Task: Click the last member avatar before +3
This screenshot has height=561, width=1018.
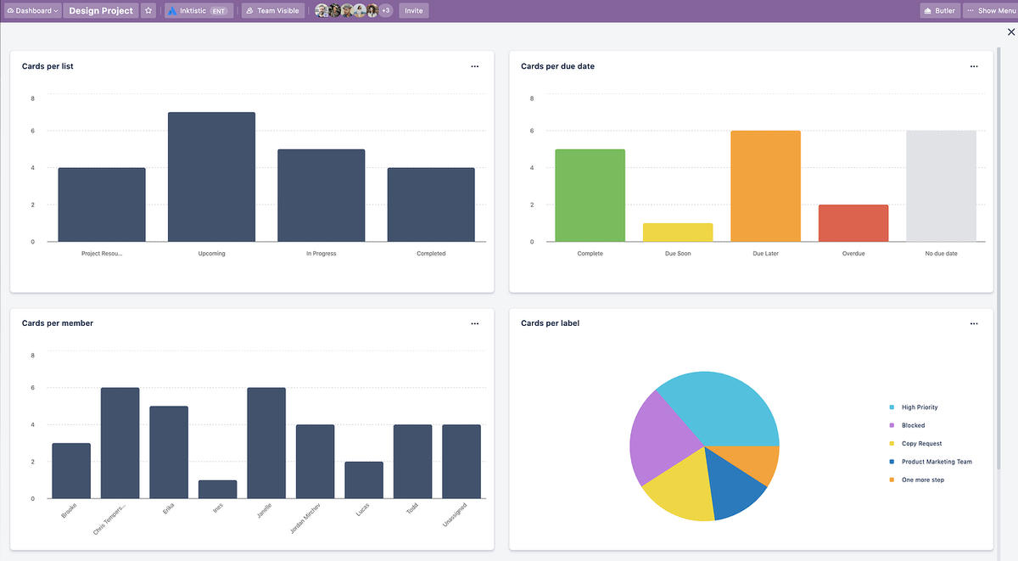Action: coord(372,11)
